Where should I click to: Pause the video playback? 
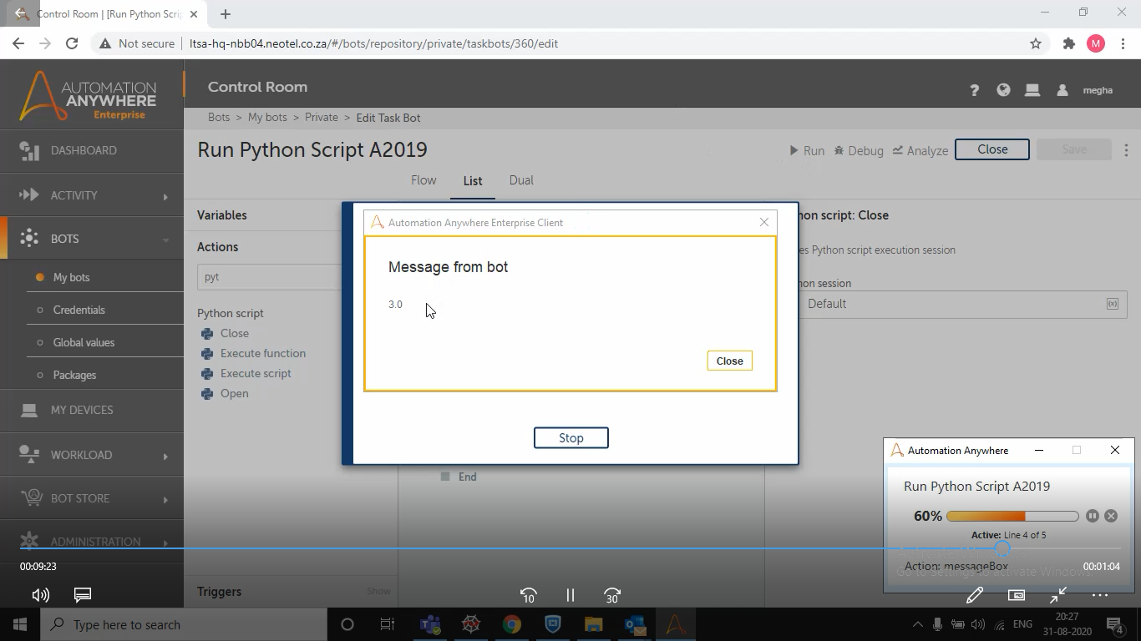pyautogui.click(x=570, y=595)
